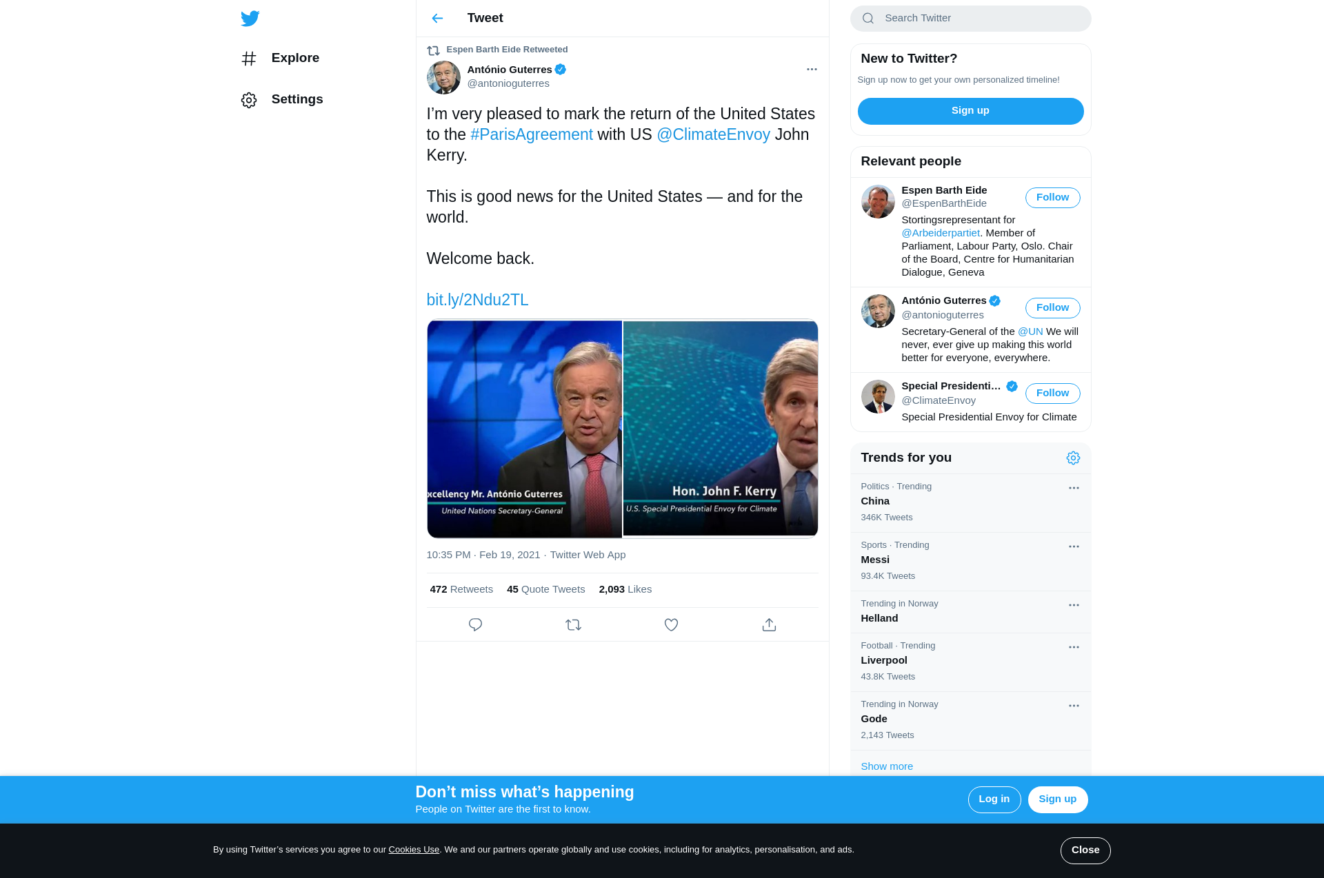Go back using the arrow icon
1324x878 pixels.
[x=437, y=19]
